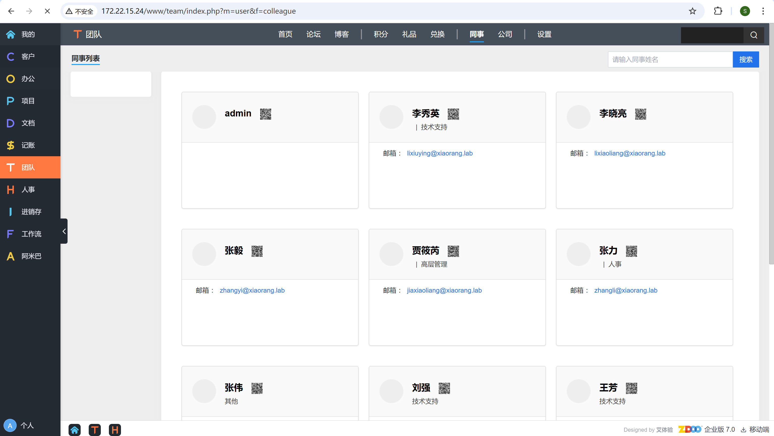Stop page loading with the X button

click(x=47, y=11)
